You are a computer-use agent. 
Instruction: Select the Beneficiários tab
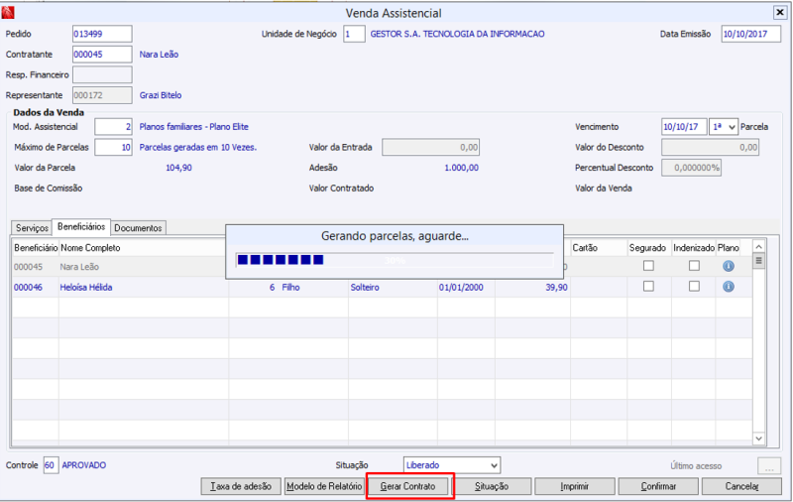pyautogui.click(x=81, y=227)
